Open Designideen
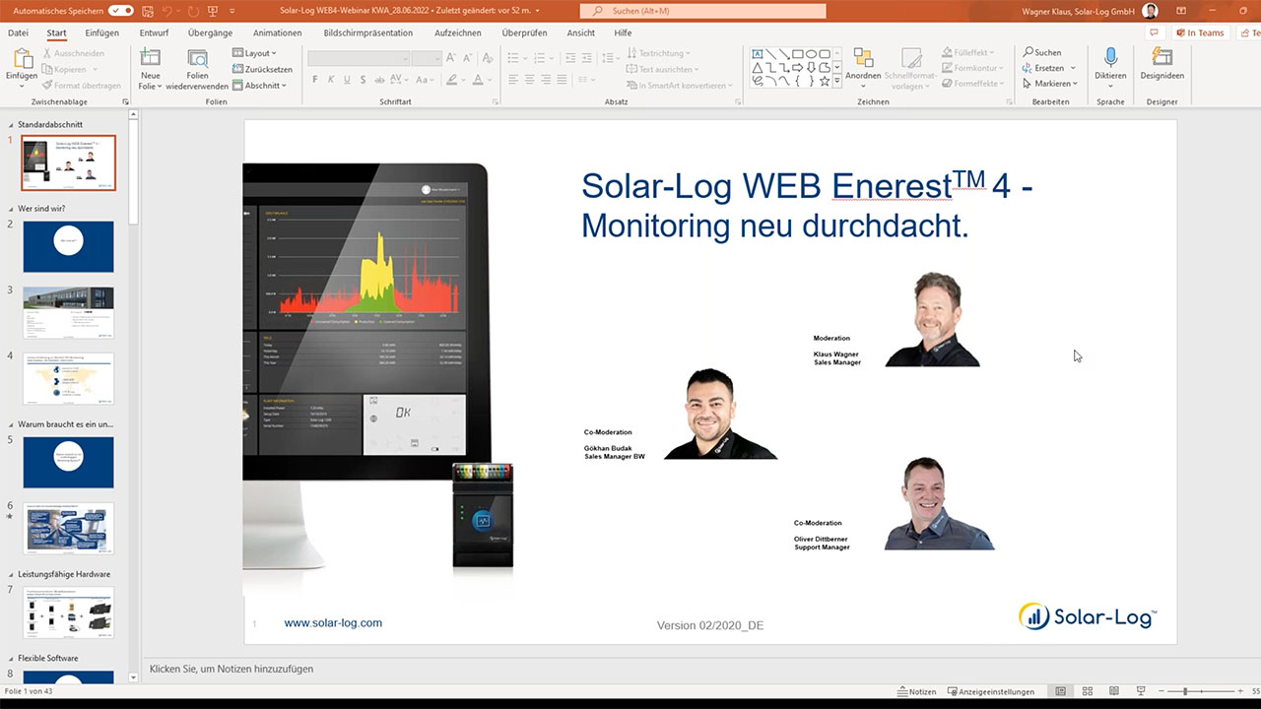 (1162, 63)
